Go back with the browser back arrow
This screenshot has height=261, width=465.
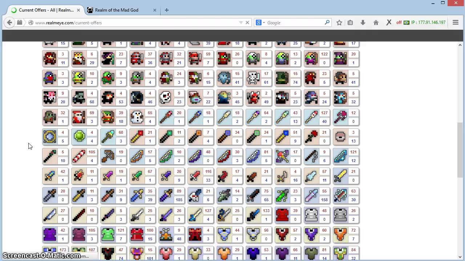click(9, 22)
